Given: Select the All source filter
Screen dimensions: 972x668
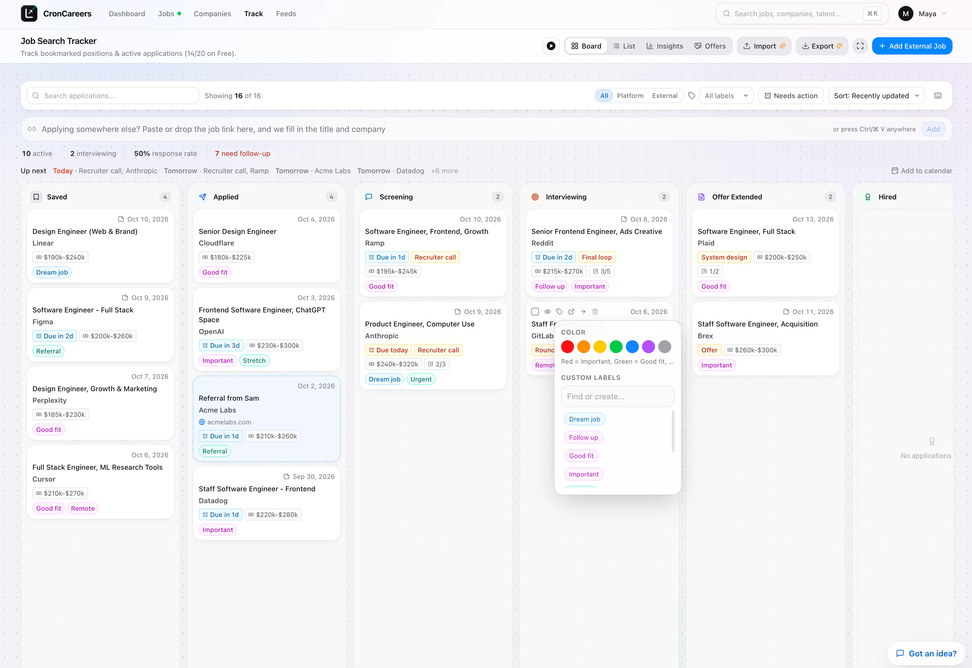Looking at the screenshot, I should click(x=604, y=96).
